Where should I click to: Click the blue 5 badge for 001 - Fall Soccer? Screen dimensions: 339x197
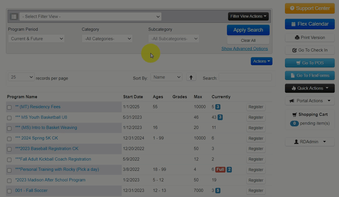[x=218, y=190]
